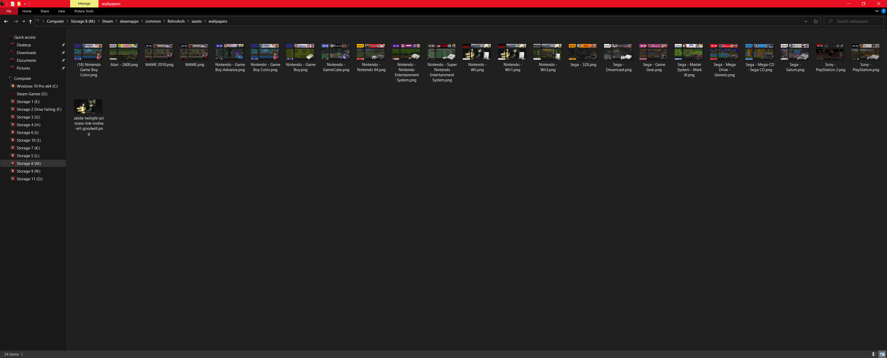
Task: Go up one folder level
Action: tap(30, 21)
